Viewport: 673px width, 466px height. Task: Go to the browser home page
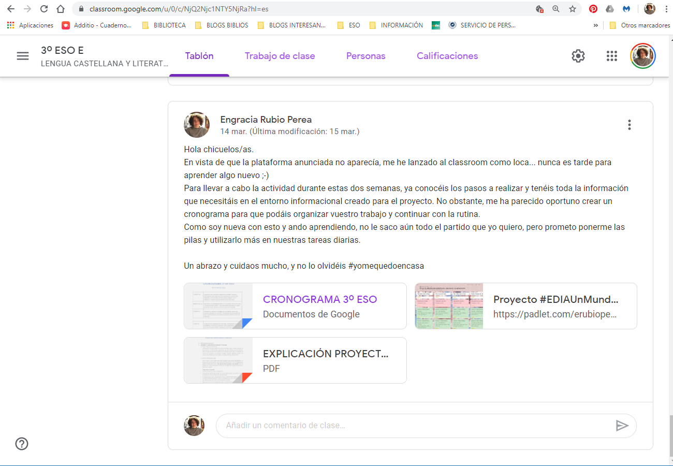click(61, 9)
